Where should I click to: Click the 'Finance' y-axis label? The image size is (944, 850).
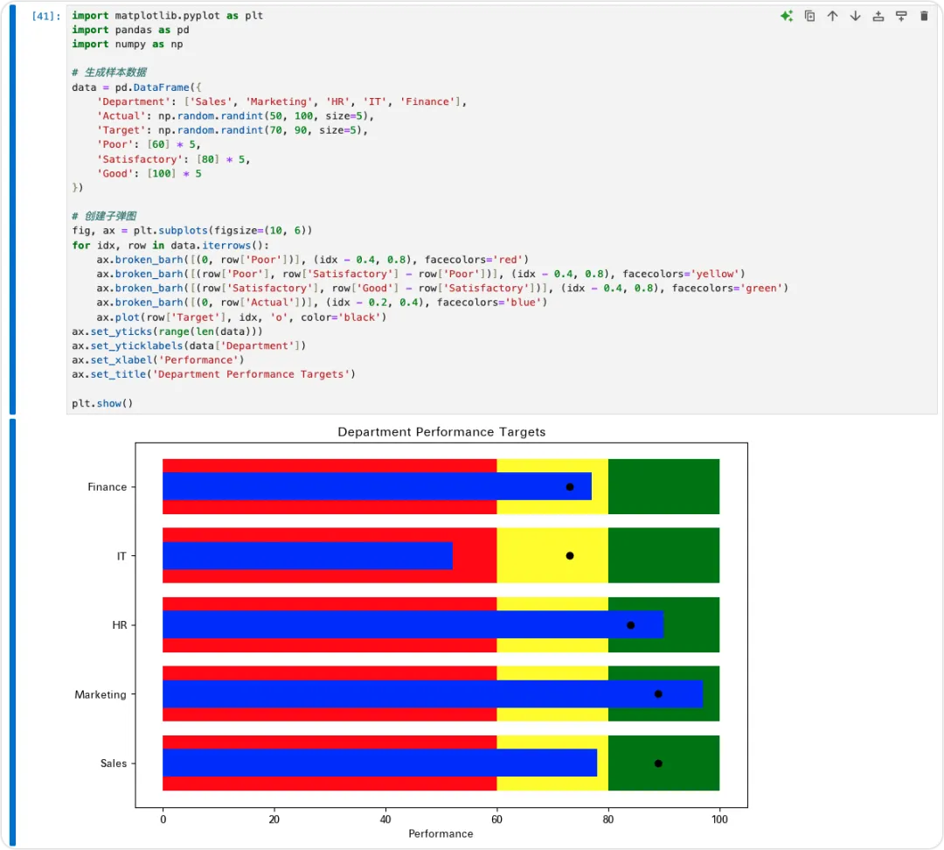pyautogui.click(x=108, y=487)
